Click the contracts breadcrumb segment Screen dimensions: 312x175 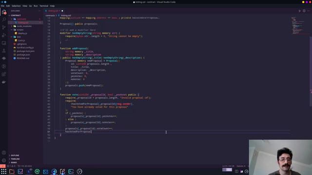(x=50, y=16)
